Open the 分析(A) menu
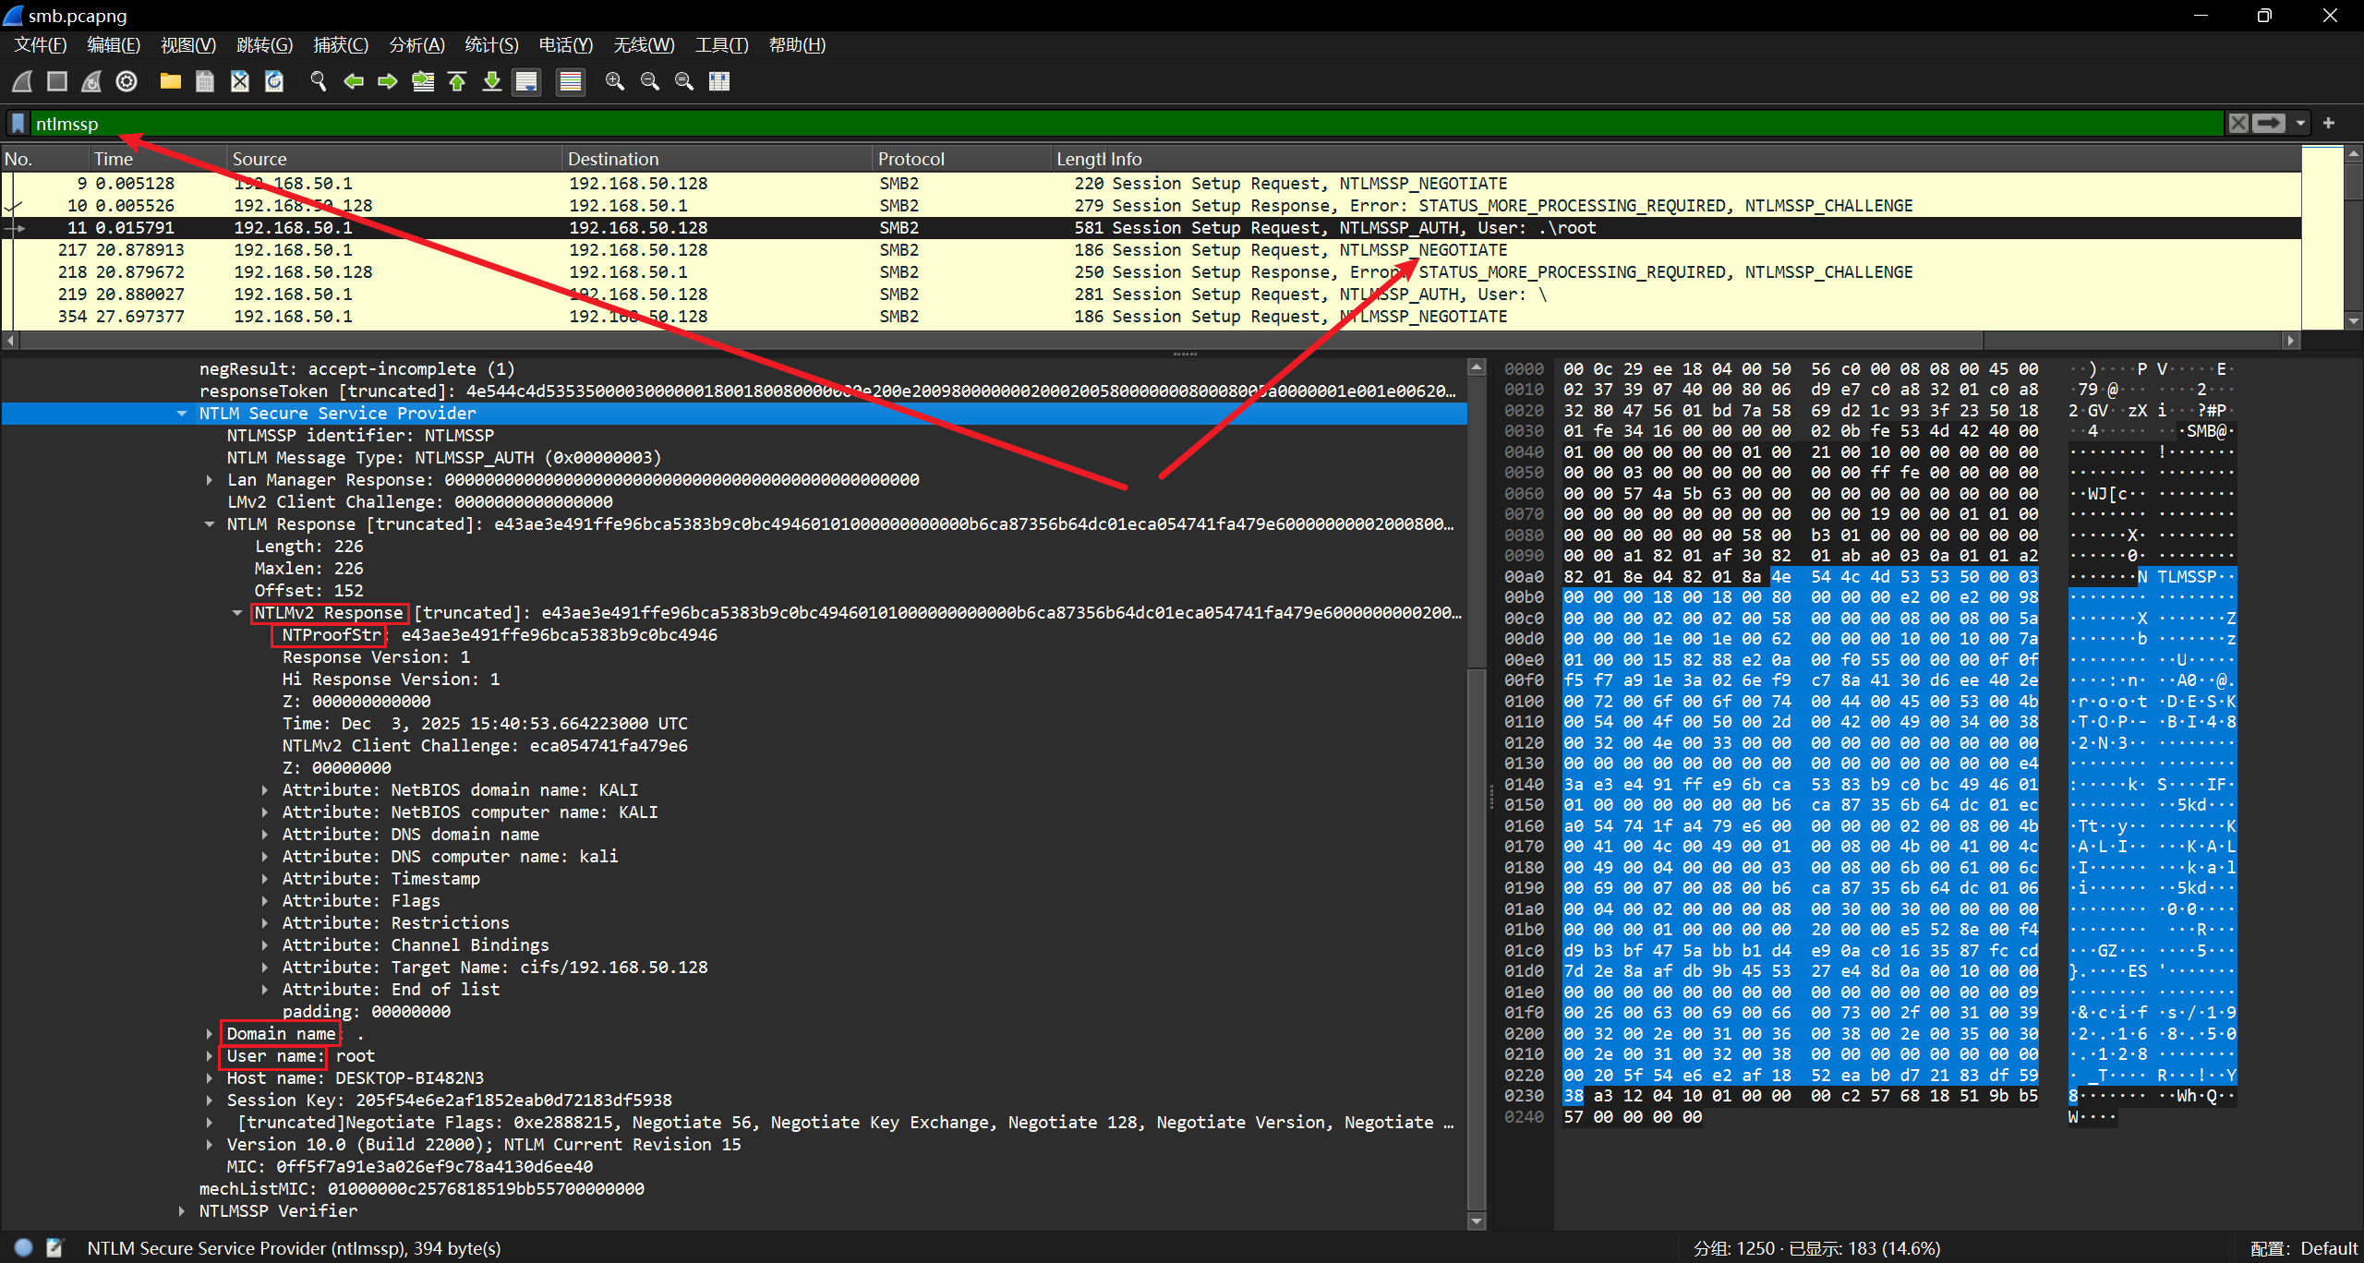The image size is (2364, 1263). [x=416, y=45]
